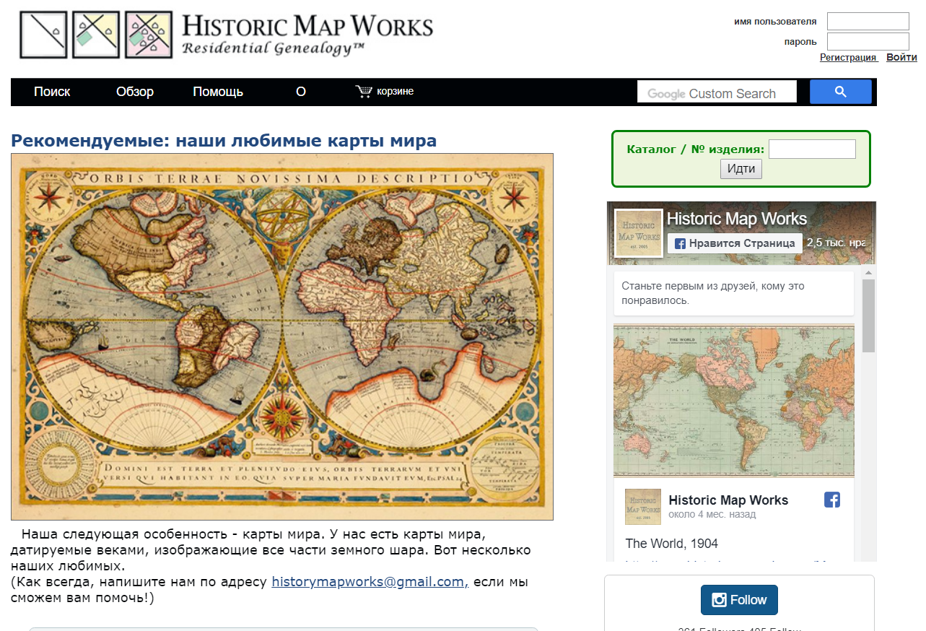The image size is (926, 631).
Task: Open Historic Map Works Facebook page avatar
Action: 639,233
